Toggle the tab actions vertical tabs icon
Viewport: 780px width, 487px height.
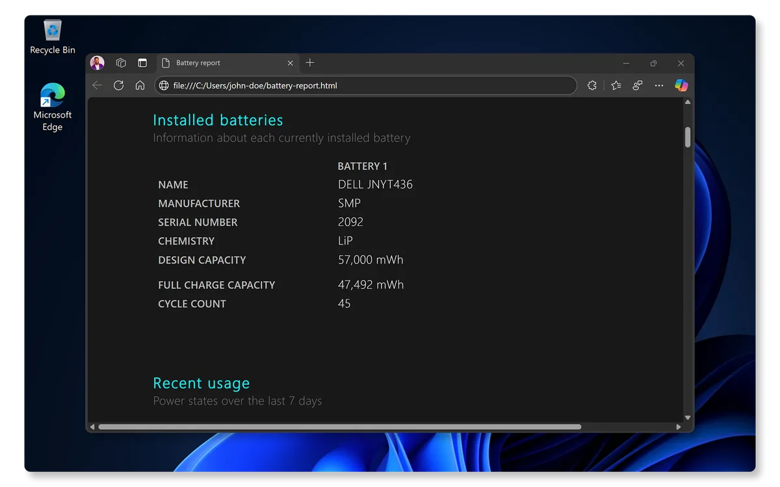(142, 63)
